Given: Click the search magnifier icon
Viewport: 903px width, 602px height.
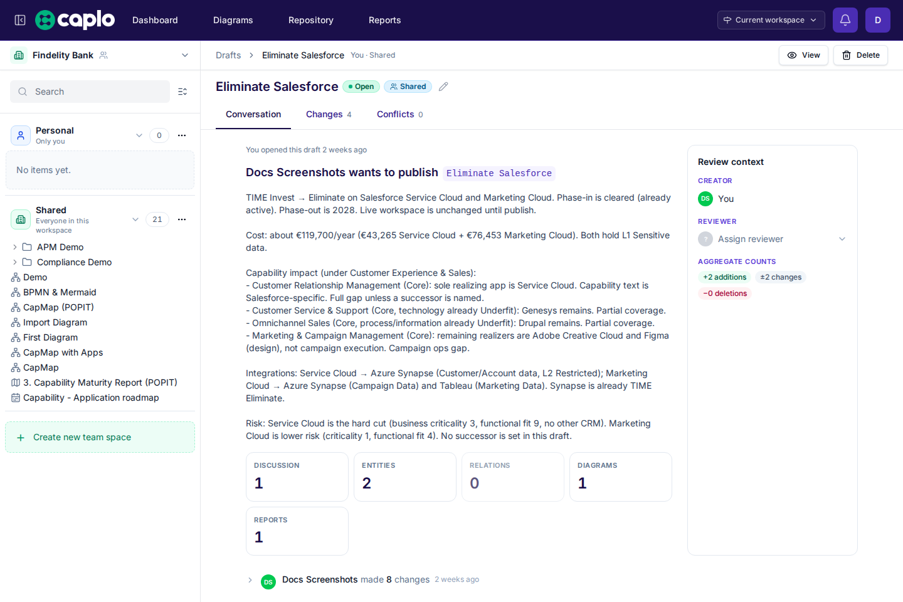Looking at the screenshot, I should click(x=23, y=92).
